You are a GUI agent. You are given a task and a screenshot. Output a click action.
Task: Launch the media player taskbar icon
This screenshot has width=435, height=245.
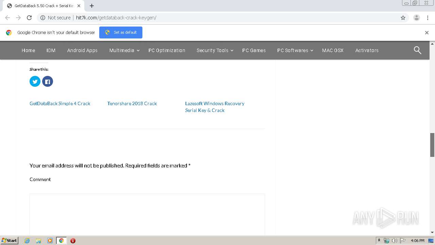click(x=50, y=241)
